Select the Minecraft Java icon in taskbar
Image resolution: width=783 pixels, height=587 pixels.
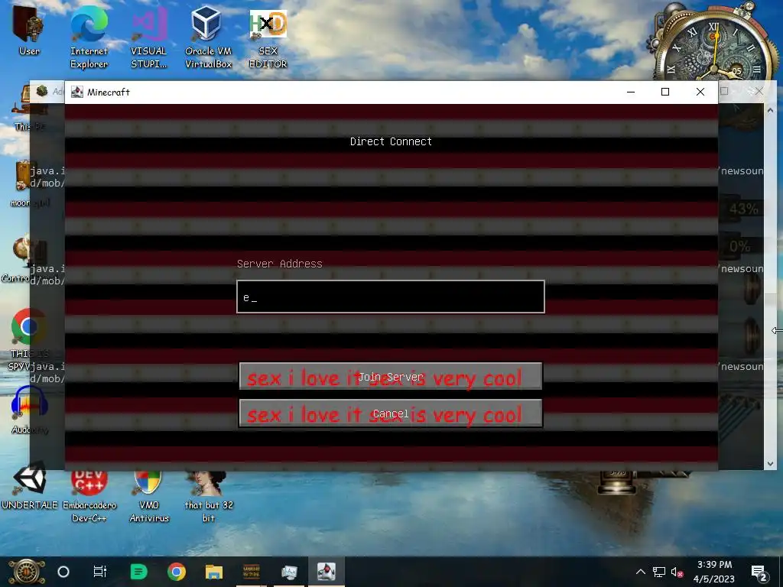point(326,572)
